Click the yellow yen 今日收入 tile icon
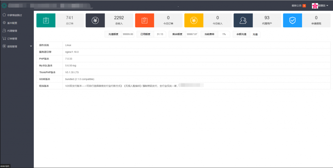The width and height of the screenshot is (333, 168). tap(194, 21)
